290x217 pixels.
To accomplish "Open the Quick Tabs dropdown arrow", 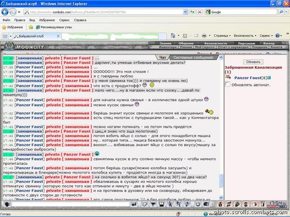I will [11, 36].
